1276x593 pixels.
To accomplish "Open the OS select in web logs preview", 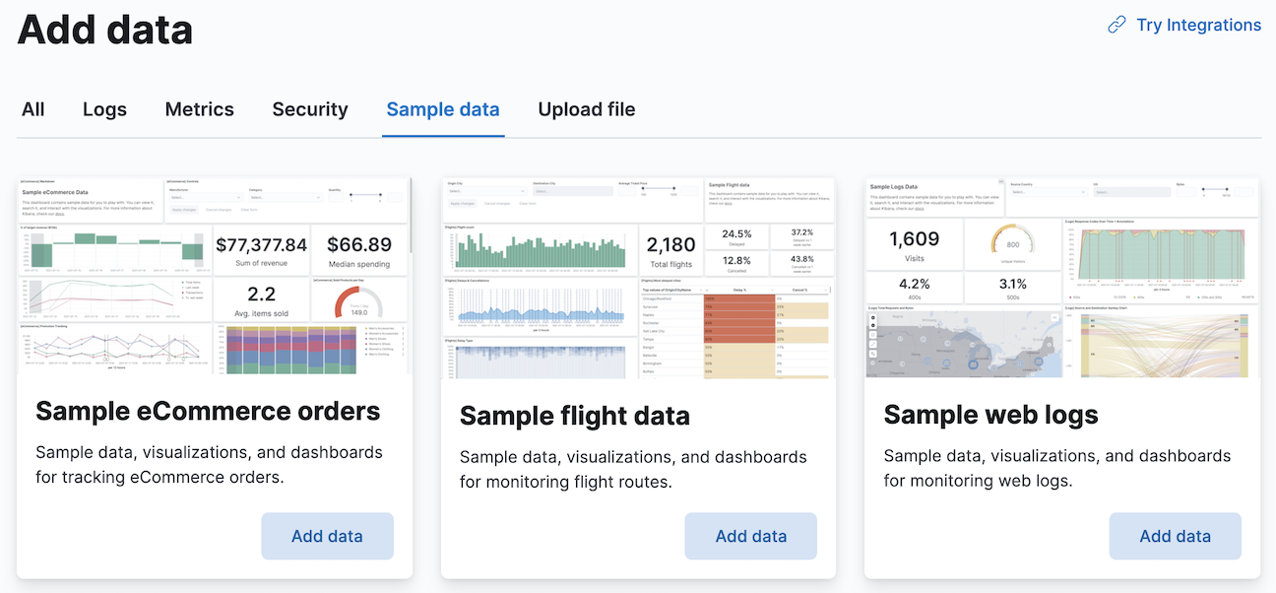I will 1132,192.
